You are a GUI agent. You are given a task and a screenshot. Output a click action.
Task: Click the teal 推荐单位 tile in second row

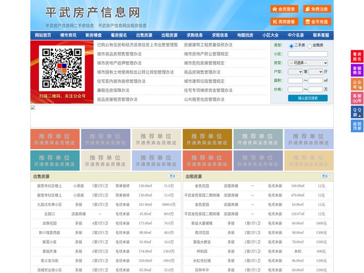pyautogui.click(x=55, y=161)
